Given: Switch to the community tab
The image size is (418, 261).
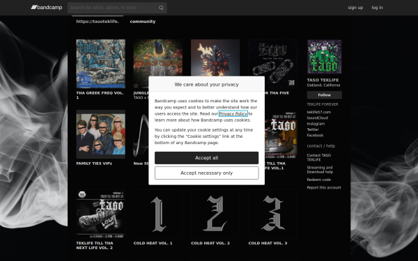Looking at the screenshot, I should pos(143,22).
